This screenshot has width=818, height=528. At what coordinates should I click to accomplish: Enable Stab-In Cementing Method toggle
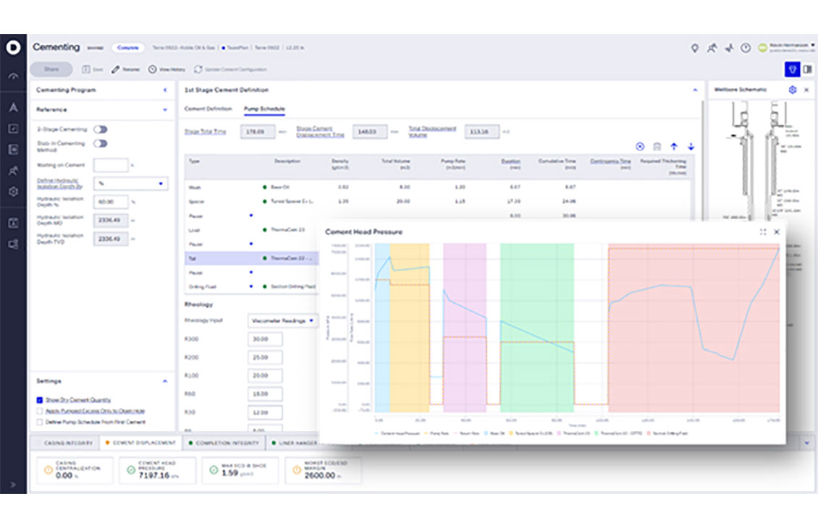coord(101,143)
